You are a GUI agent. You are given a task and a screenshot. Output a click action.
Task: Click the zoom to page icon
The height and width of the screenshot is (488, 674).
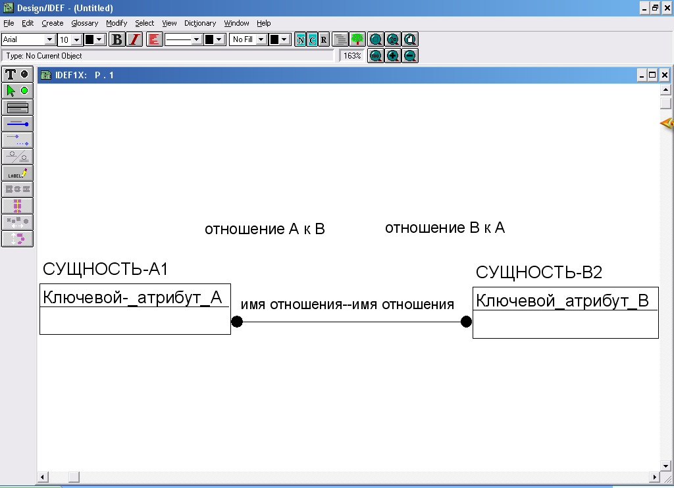point(410,39)
